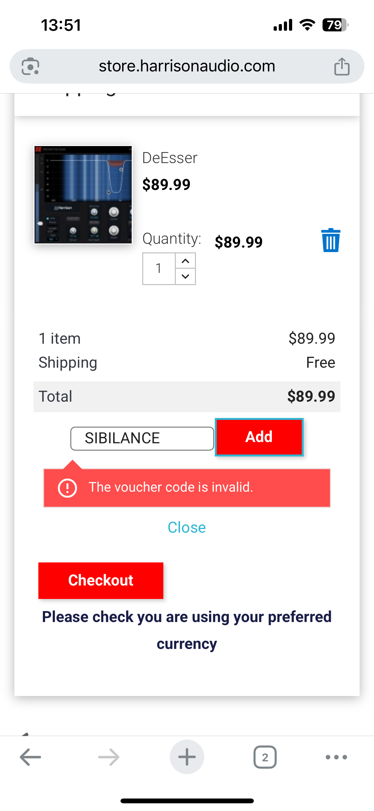Image resolution: width=374 pixels, height=811 pixels.
Task: Go back with the browser back arrow
Action: click(30, 757)
